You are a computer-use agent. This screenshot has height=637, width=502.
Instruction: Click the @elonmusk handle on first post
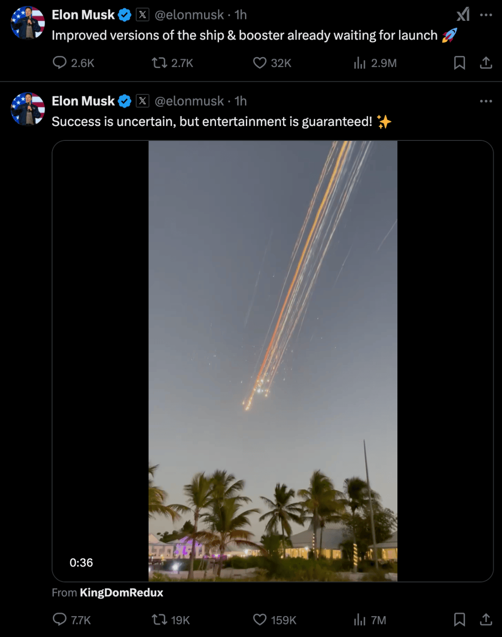[189, 15]
